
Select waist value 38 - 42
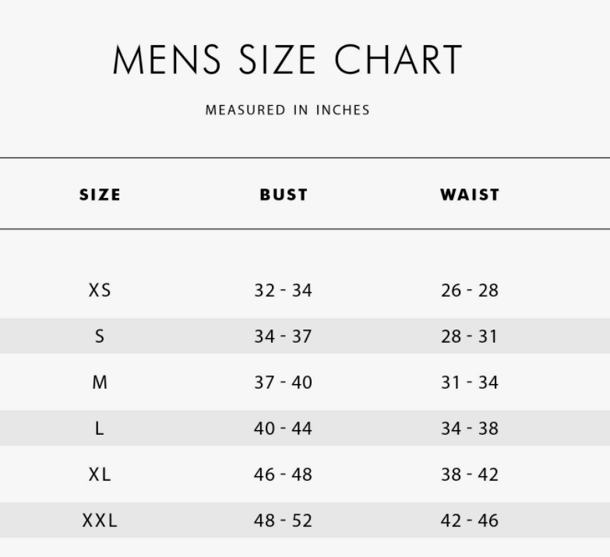point(469,474)
